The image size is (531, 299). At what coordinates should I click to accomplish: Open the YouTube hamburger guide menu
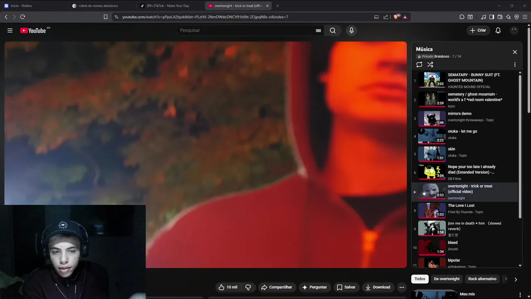point(10,30)
